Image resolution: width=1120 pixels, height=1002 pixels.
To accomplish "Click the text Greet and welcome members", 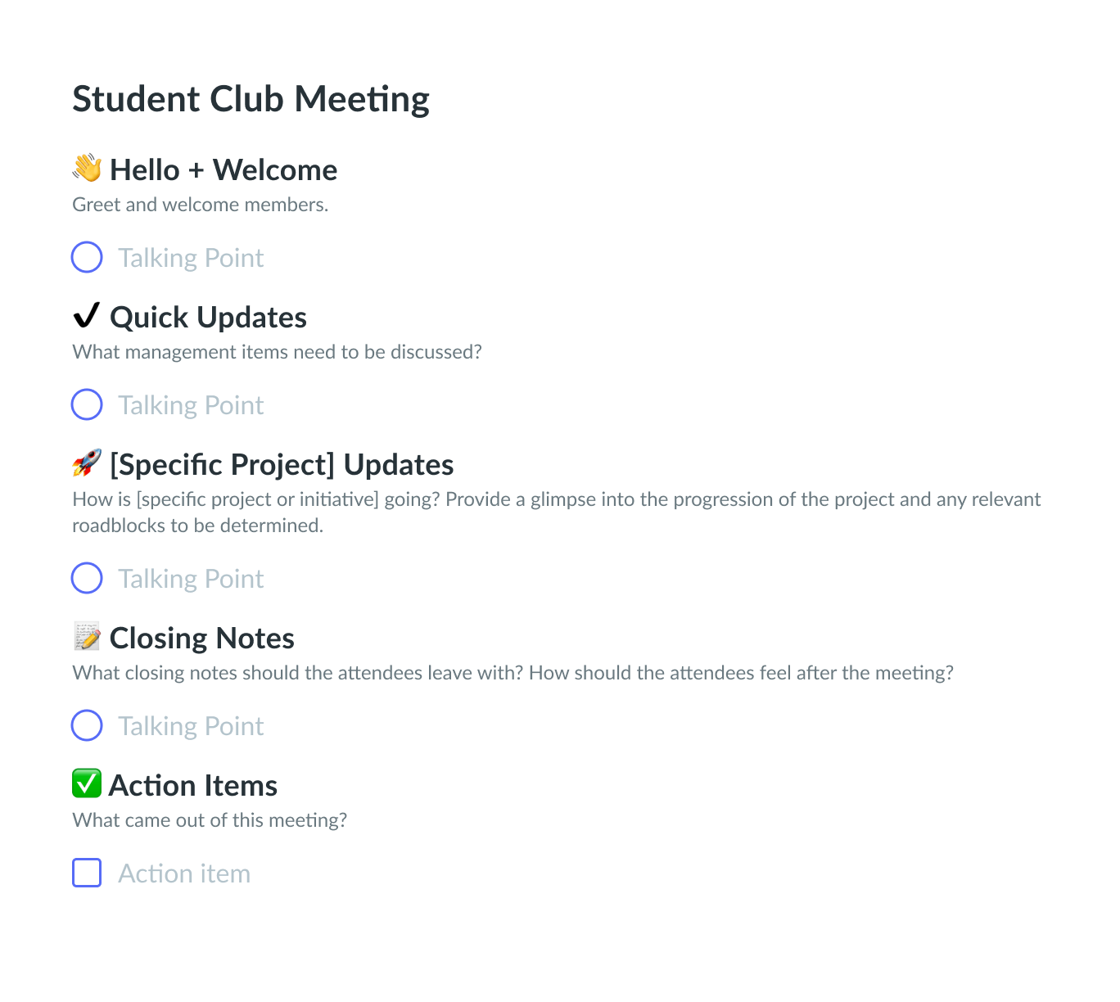I will click(x=200, y=204).
